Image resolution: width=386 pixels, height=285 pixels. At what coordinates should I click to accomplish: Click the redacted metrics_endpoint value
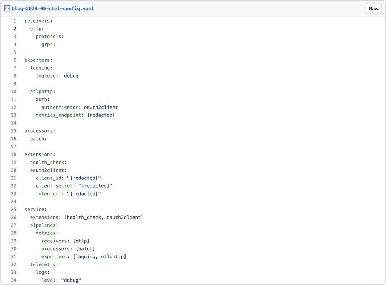(101, 115)
